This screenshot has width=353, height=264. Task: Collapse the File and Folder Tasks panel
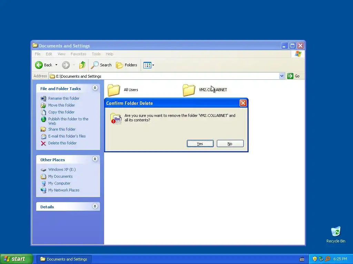tap(95, 88)
